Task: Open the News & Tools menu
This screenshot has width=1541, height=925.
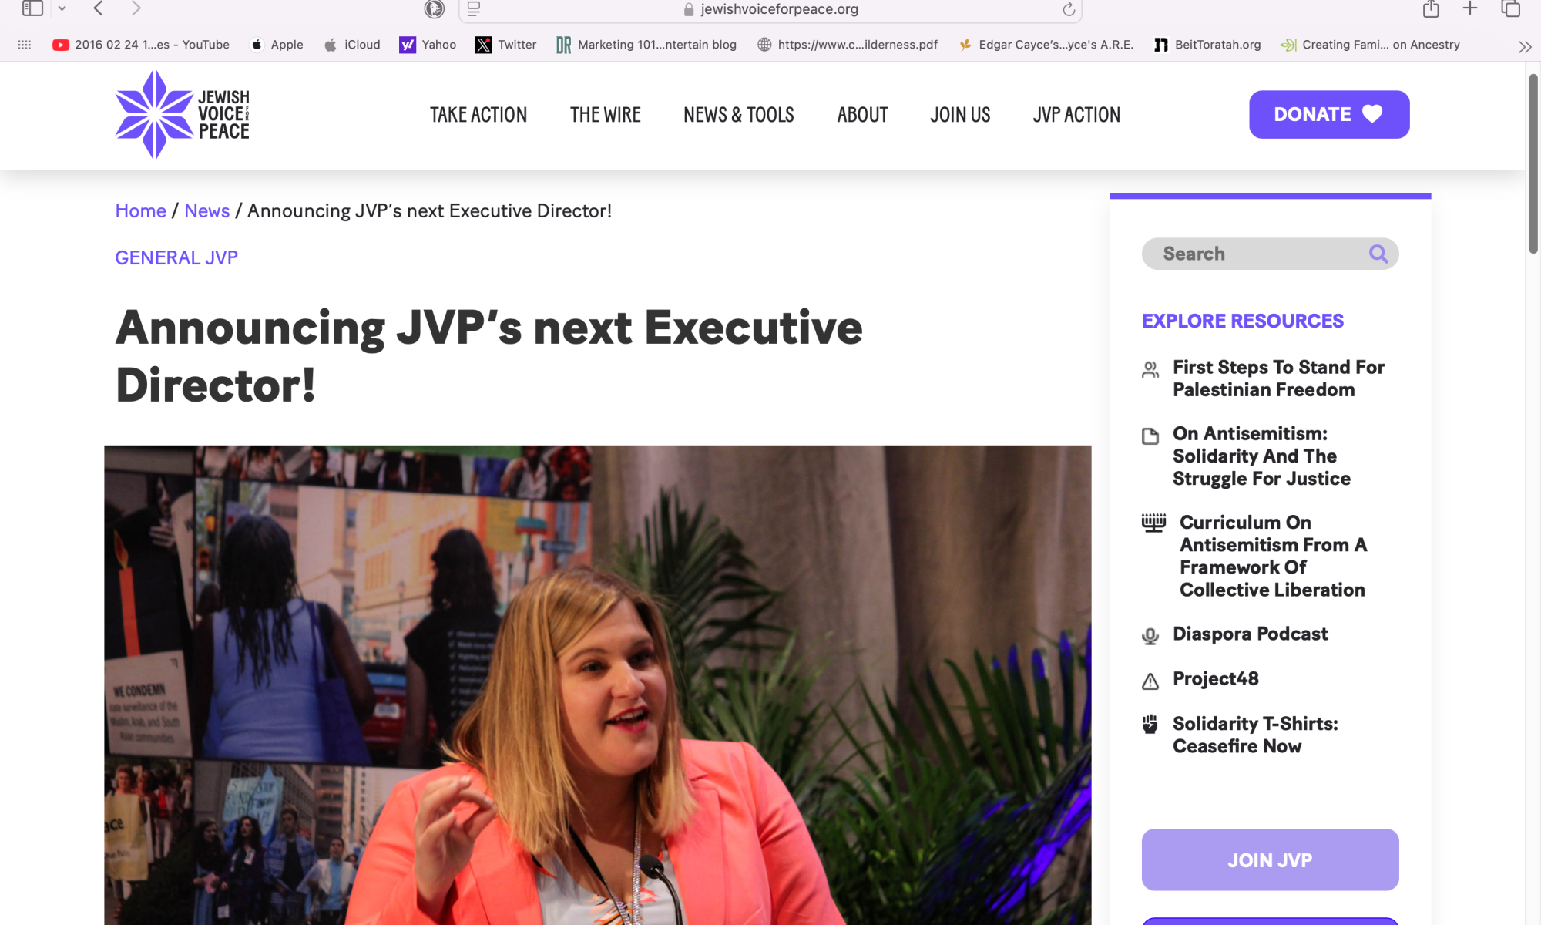Action: 738,115
